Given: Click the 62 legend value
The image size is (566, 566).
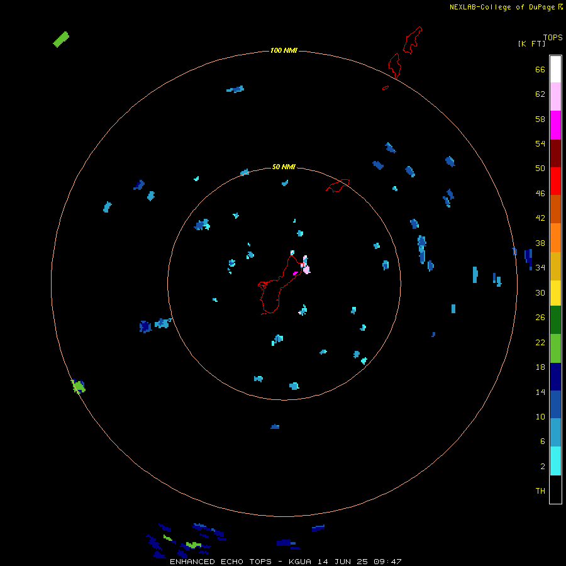Looking at the screenshot, I should pos(540,94).
